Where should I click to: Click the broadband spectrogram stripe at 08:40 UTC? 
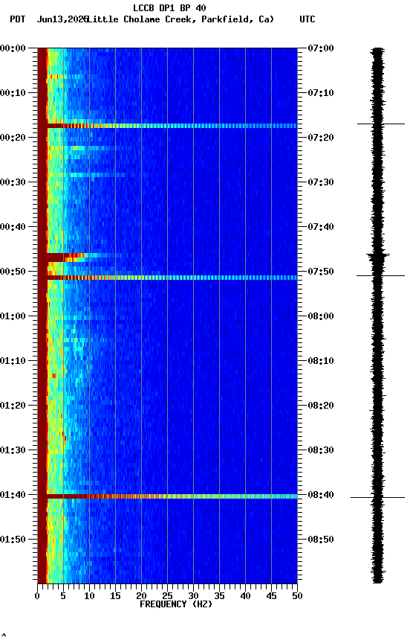172,496
